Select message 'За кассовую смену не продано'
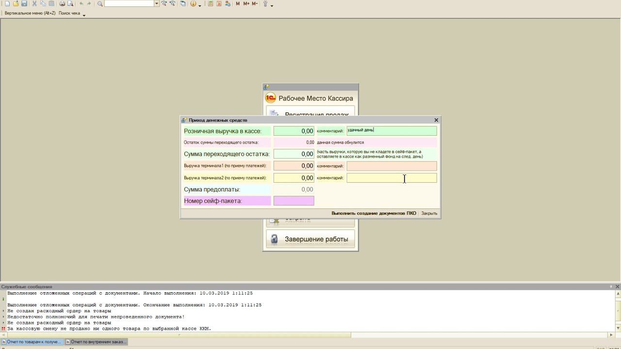Screen dimensions: 621x349 tap(109, 329)
